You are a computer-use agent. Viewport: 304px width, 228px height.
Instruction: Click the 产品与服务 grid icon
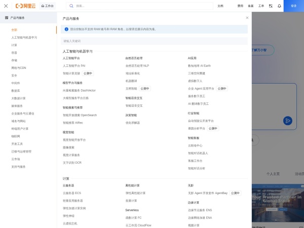(7, 18)
